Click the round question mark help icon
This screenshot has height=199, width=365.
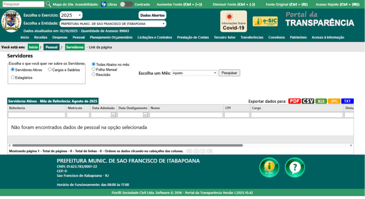(x=295, y=167)
